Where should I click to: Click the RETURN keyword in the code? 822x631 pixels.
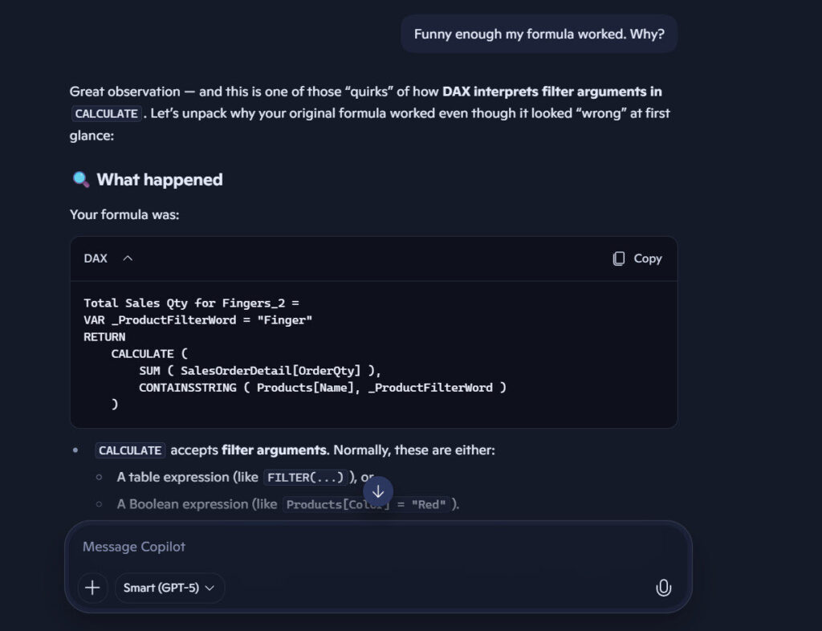tap(104, 336)
